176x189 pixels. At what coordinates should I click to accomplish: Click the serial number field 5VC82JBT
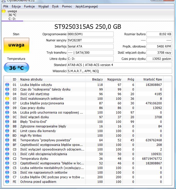tap(90, 40)
